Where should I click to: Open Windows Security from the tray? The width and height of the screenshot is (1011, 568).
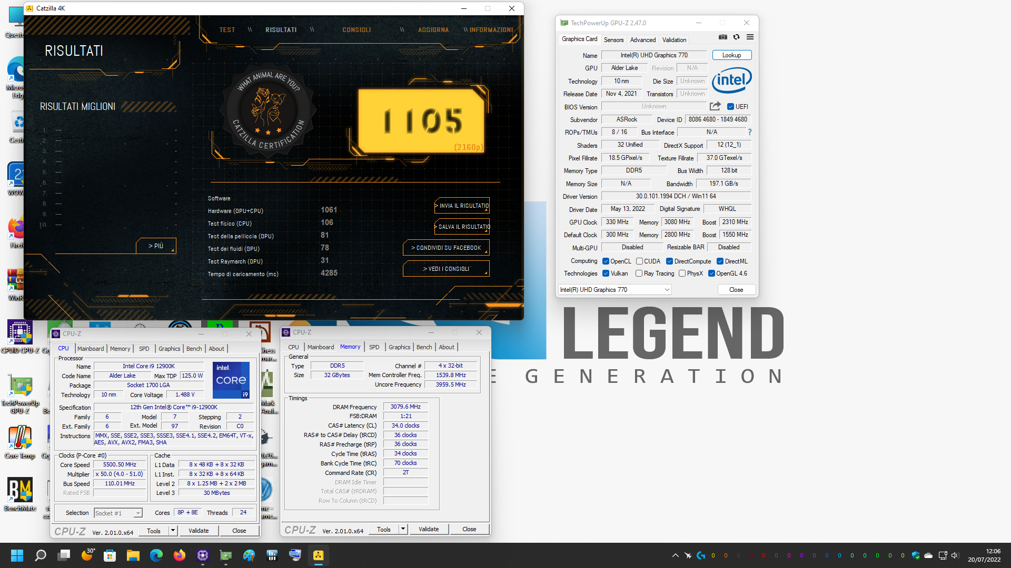[916, 555]
